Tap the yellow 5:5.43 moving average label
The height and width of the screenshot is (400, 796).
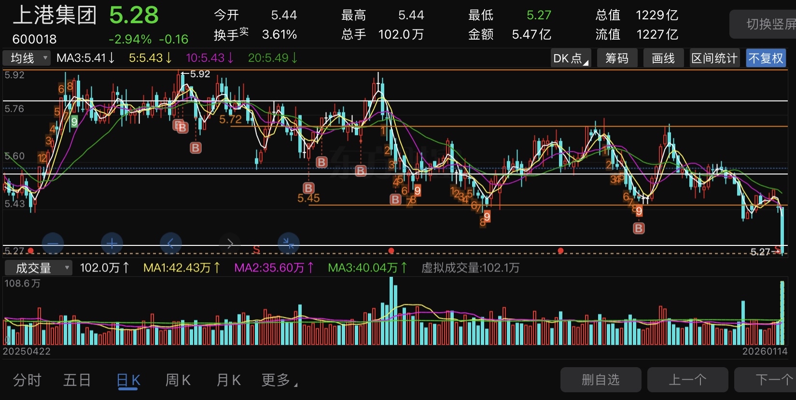[x=150, y=58]
